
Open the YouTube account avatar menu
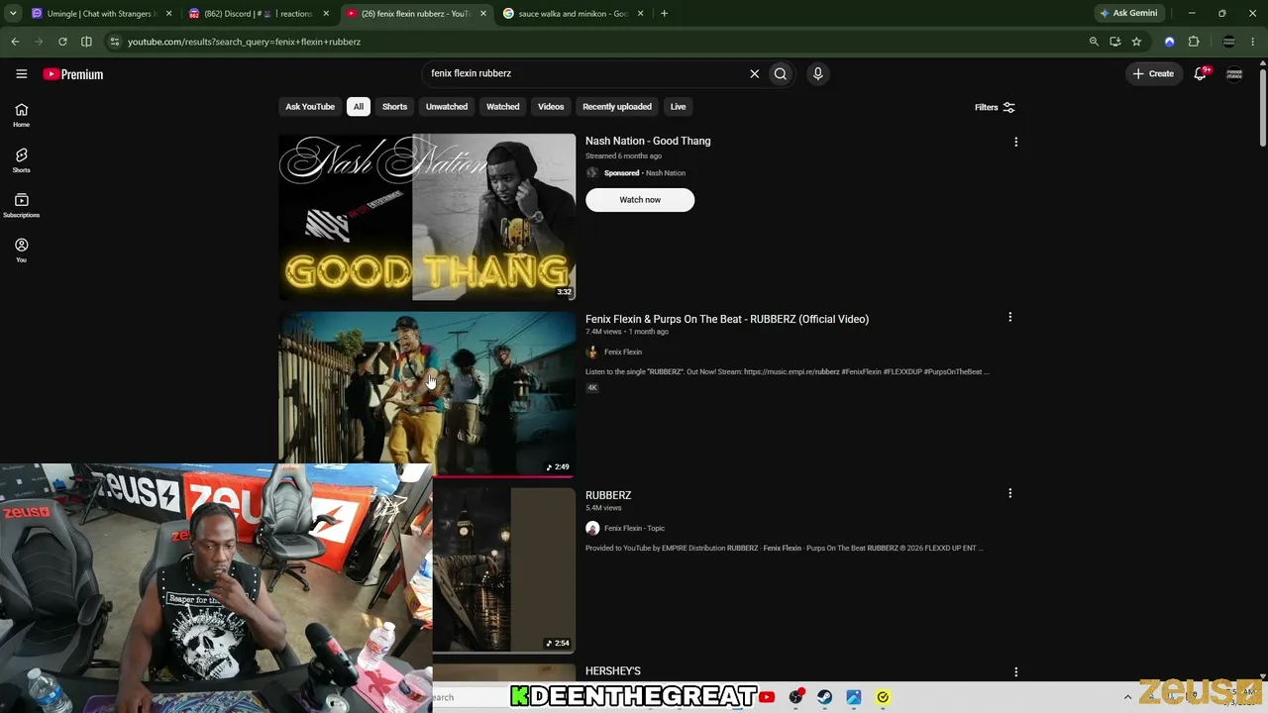[1234, 73]
